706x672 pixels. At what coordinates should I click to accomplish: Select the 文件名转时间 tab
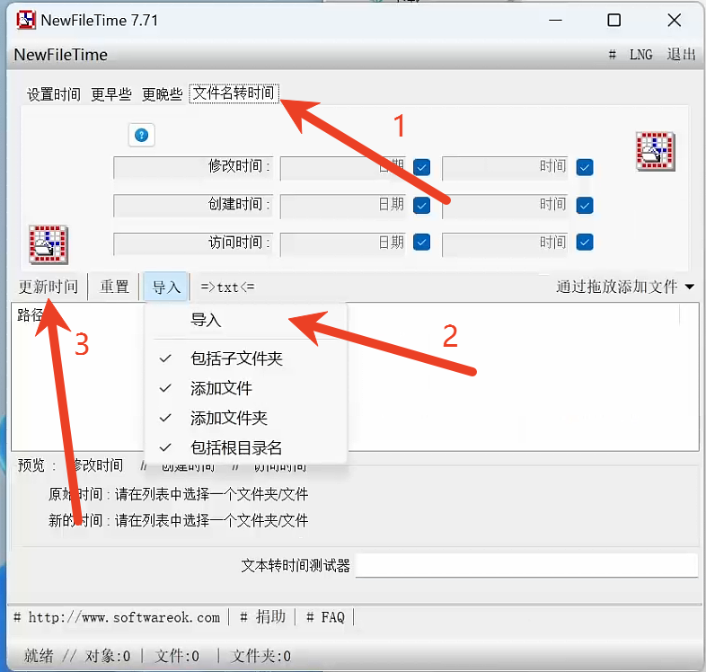tap(234, 93)
